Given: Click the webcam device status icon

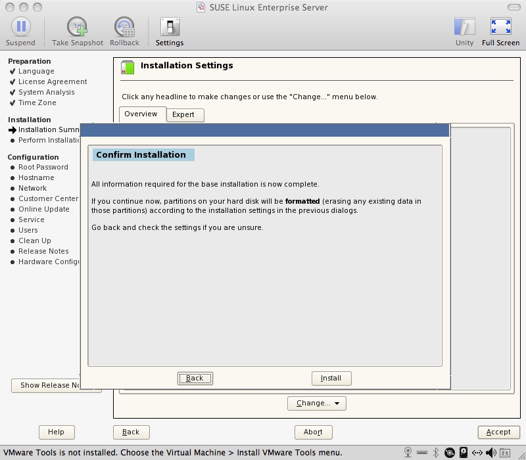Looking at the screenshot, I should click(x=408, y=453).
